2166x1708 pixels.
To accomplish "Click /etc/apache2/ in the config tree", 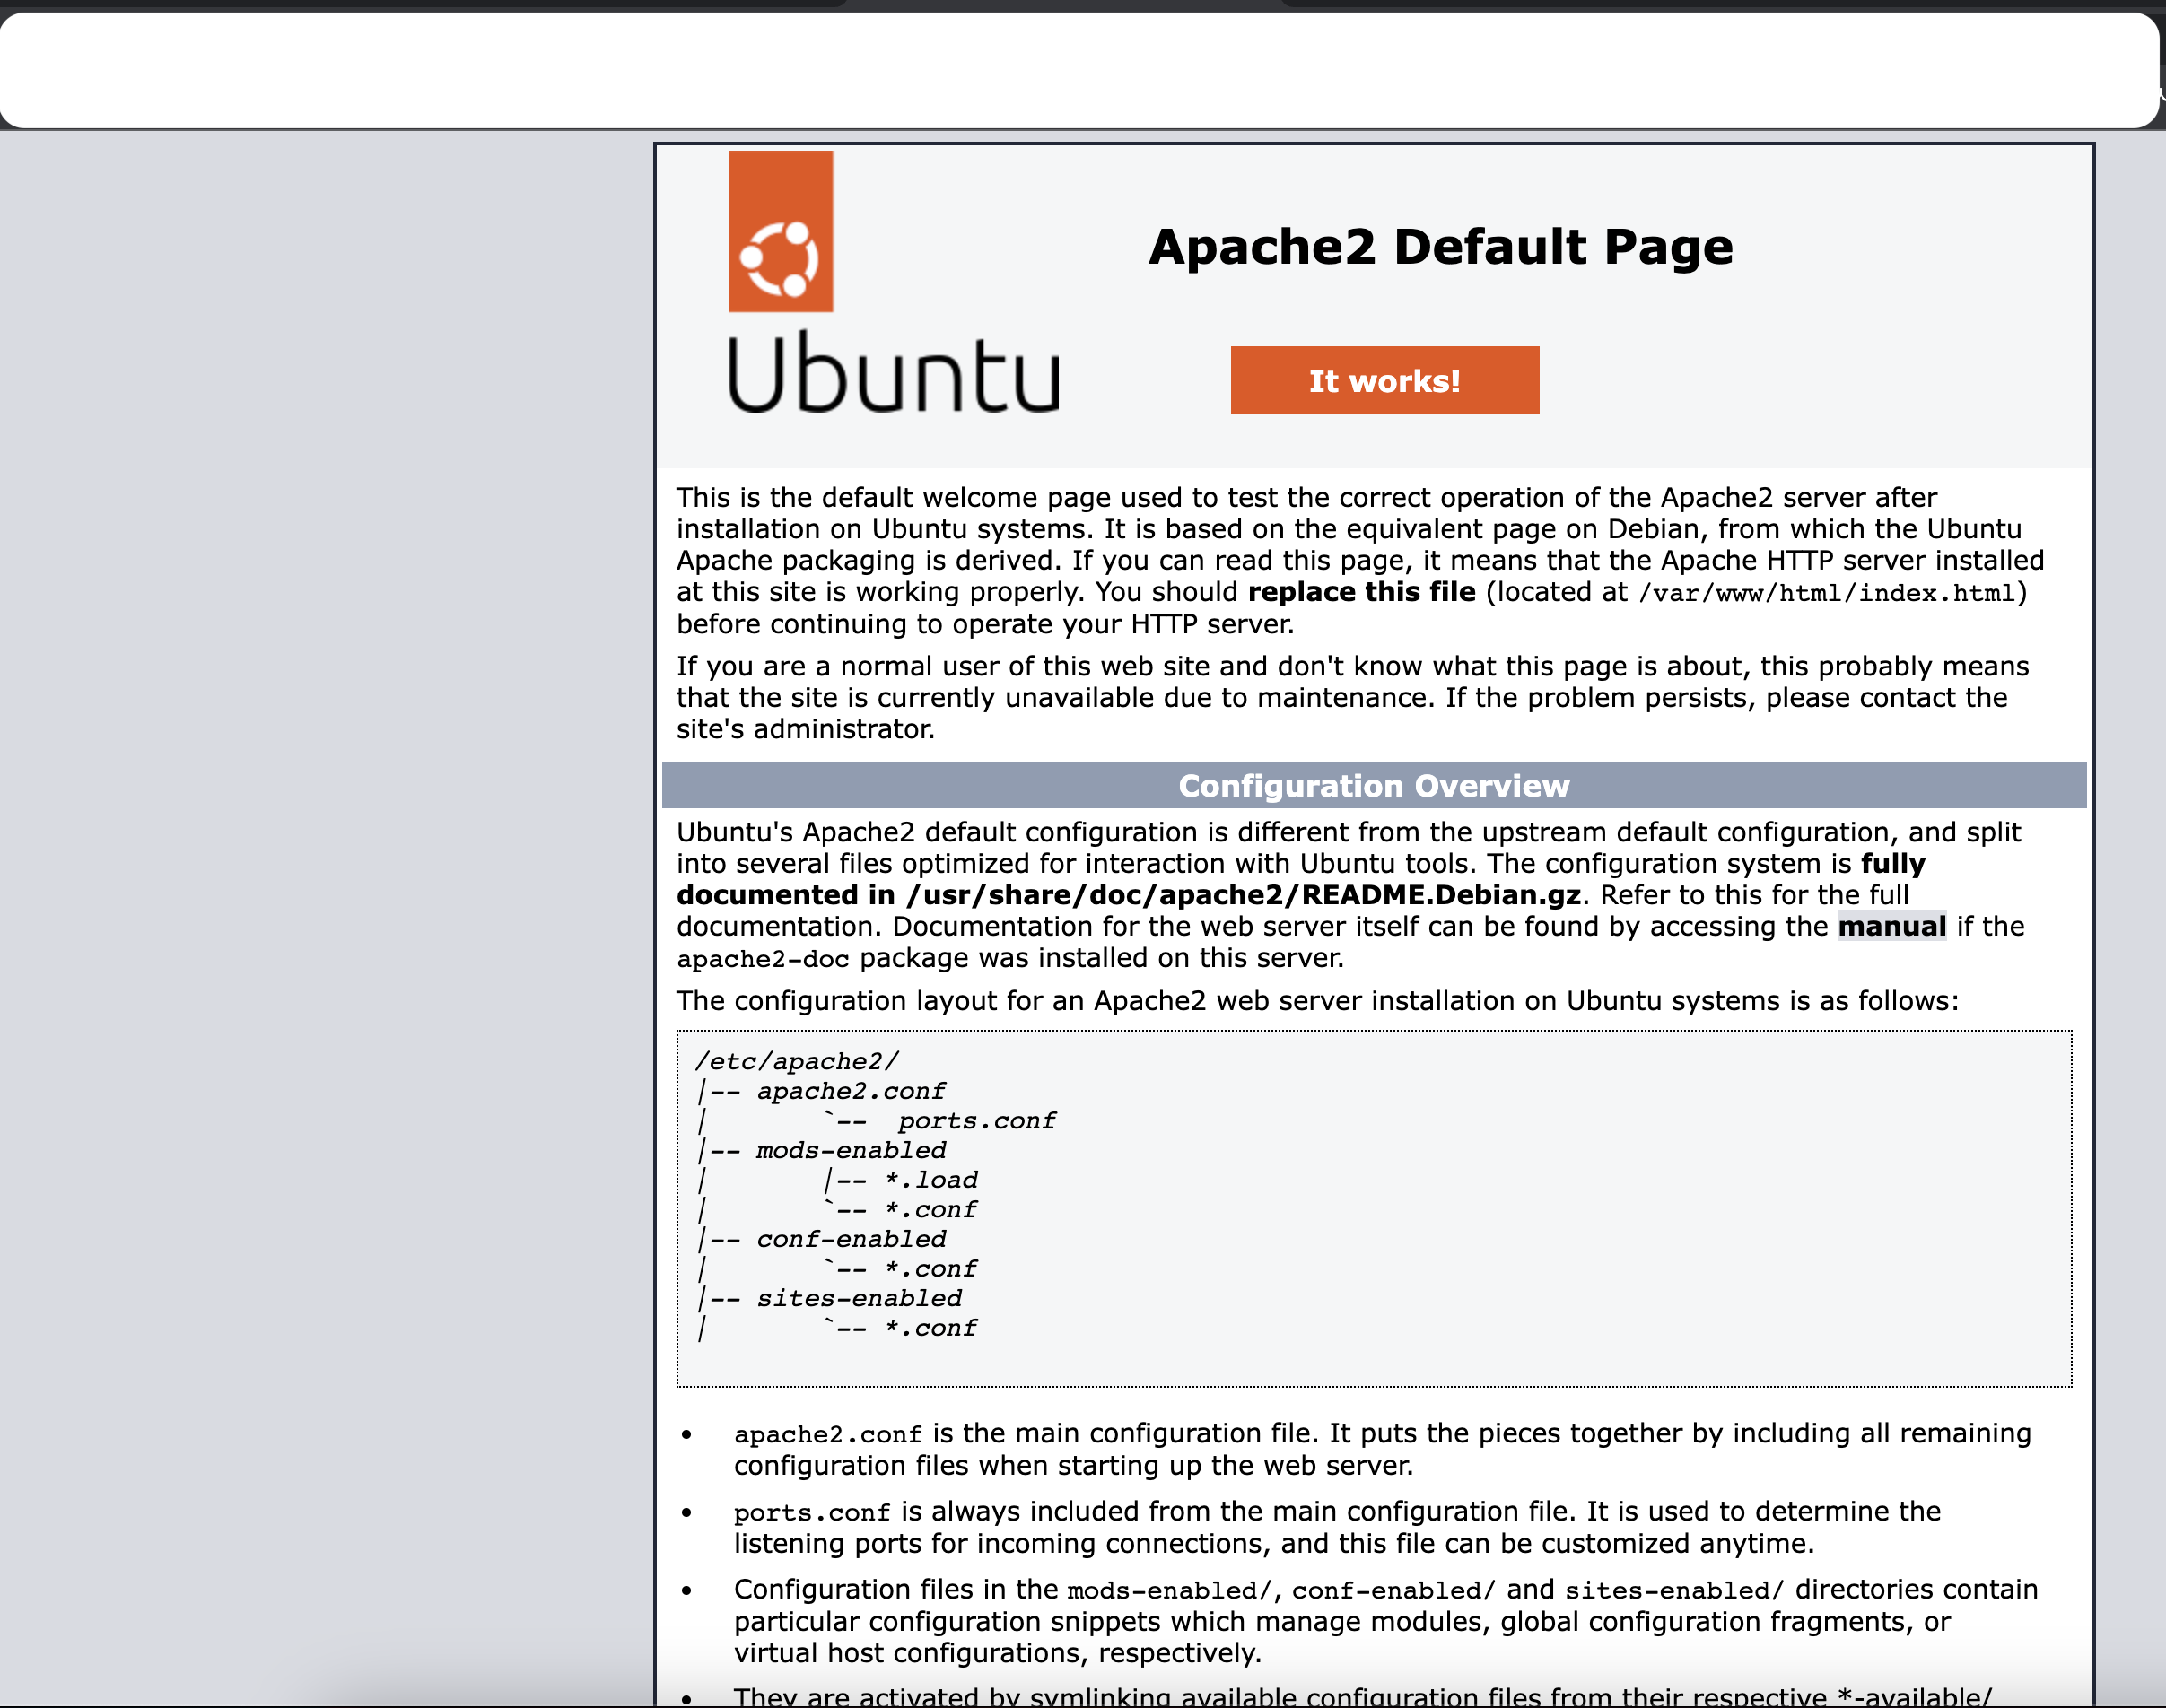I will click(x=797, y=1061).
